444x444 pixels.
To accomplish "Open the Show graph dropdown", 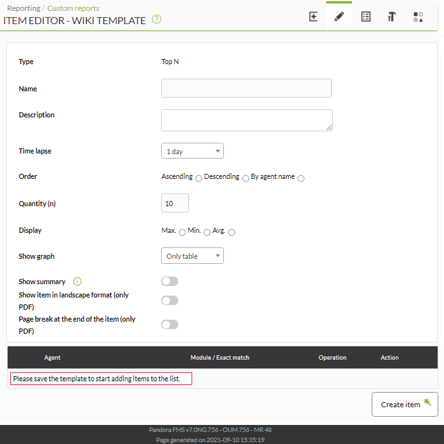I will click(x=192, y=256).
